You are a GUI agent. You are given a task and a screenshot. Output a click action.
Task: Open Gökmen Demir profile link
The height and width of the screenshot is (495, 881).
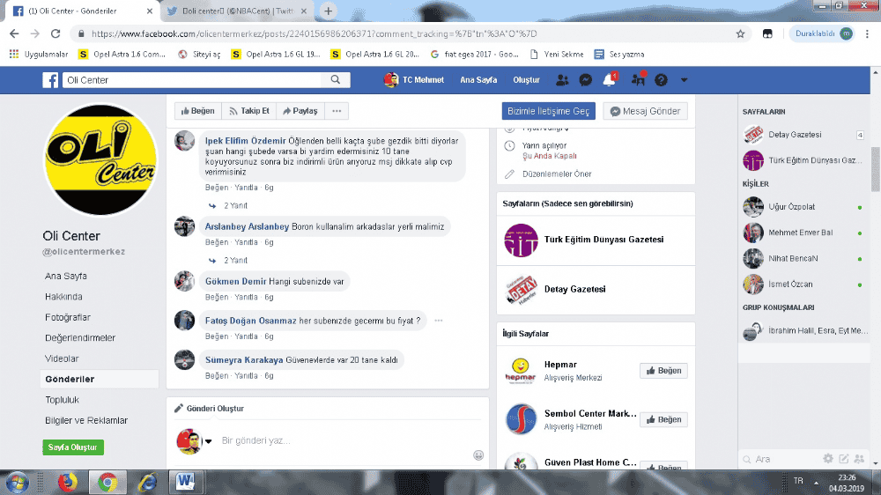click(235, 282)
